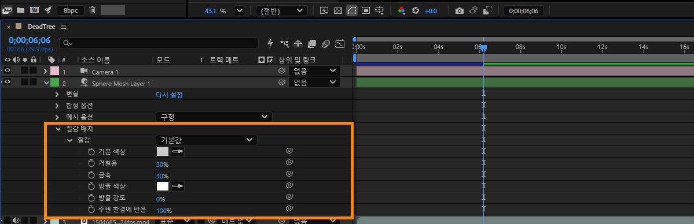Open the Fast Previews options icon
Screen dimensions: 694x224
(324, 10)
